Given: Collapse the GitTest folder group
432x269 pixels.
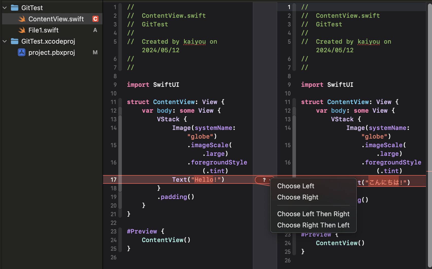Looking at the screenshot, I should tap(4, 8).
